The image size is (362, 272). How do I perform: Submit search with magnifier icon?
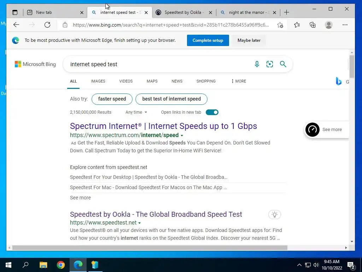(x=283, y=64)
